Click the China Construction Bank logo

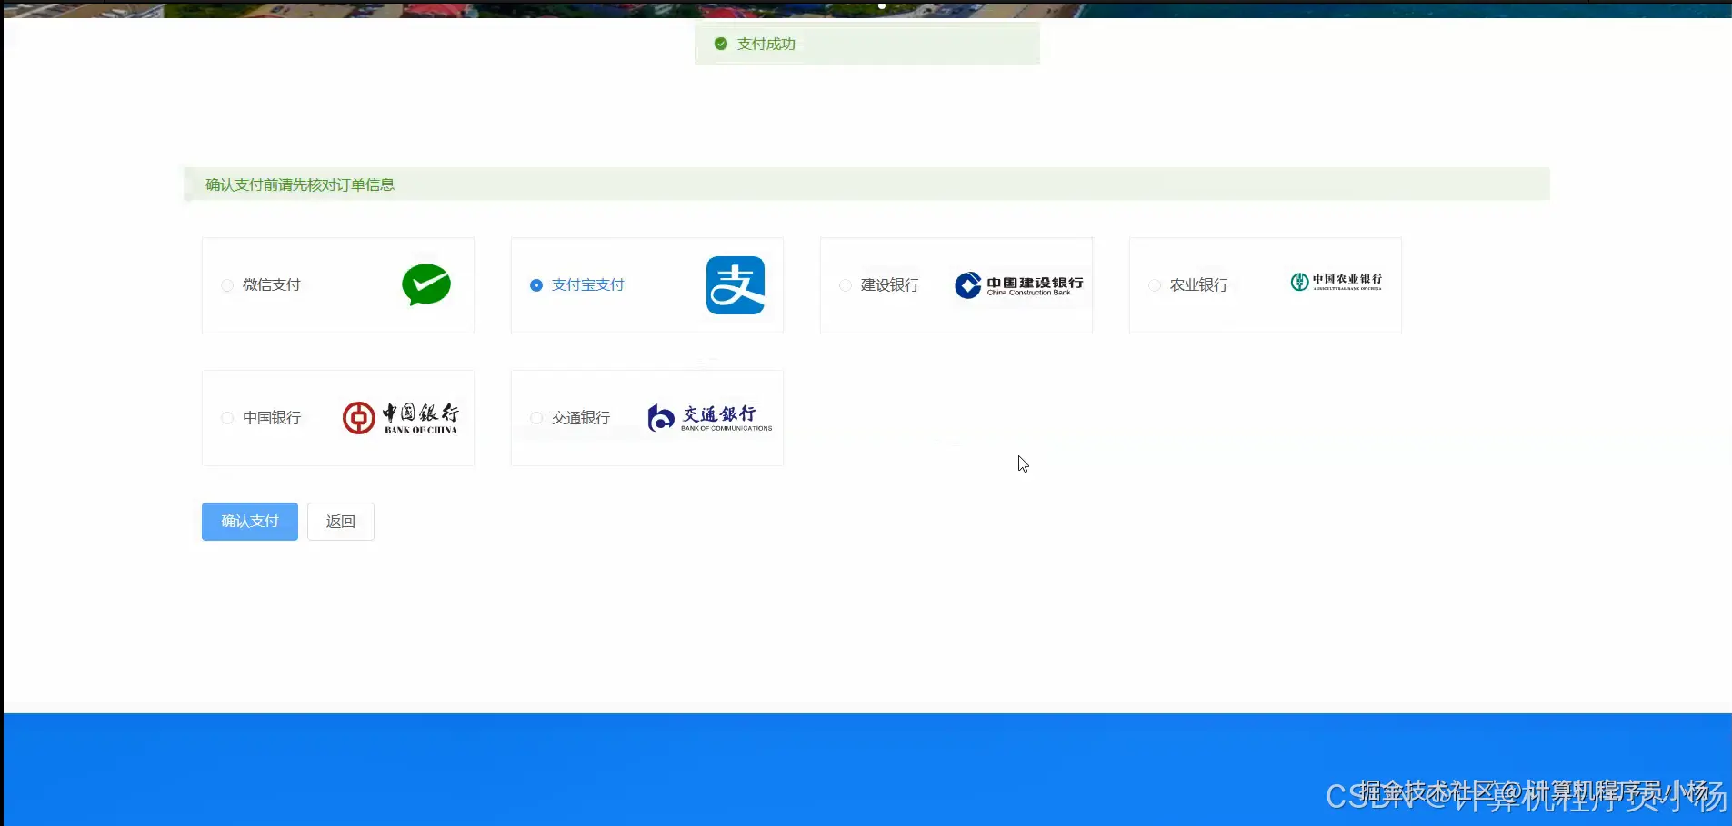1019,285
